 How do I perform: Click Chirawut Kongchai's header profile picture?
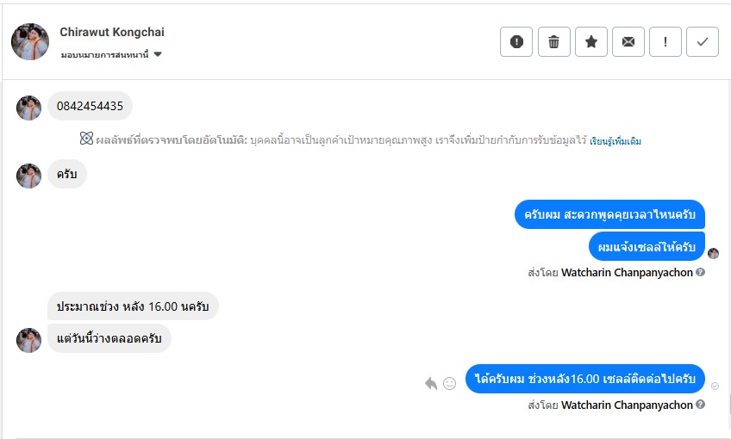(x=30, y=41)
